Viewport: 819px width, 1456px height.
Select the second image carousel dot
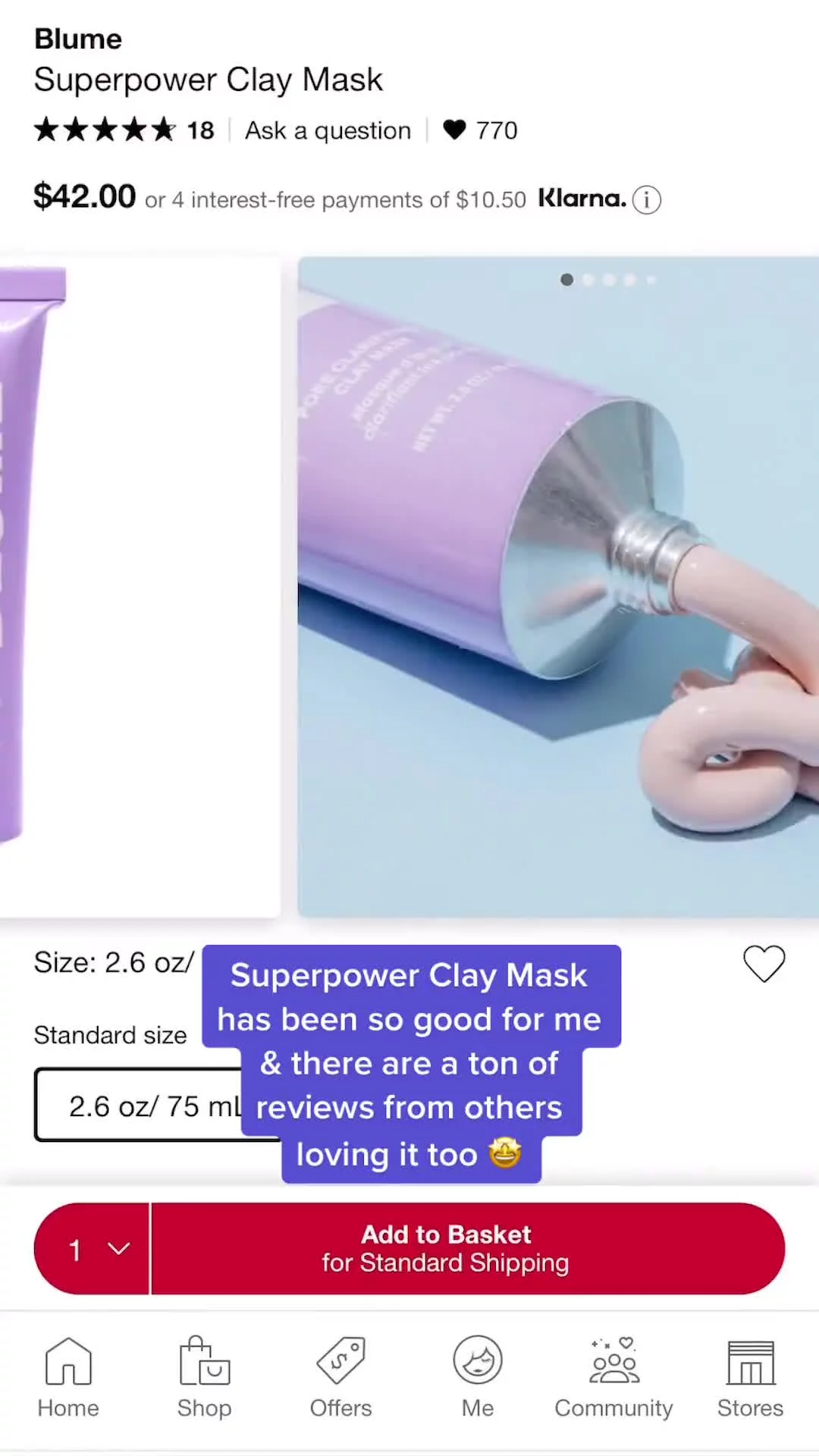point(588,280)
